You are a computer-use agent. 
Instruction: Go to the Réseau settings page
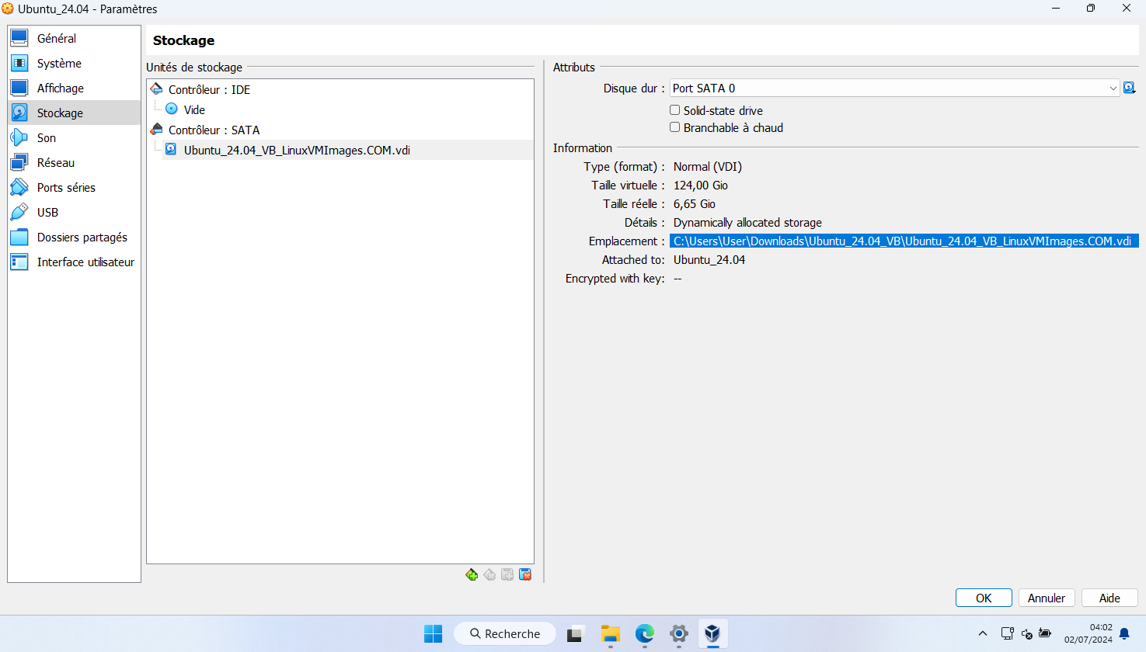point(74,162)
